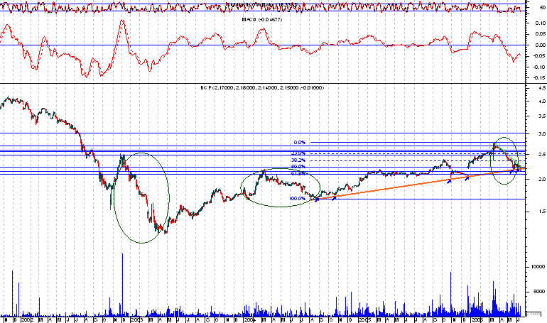Screen dimensions: 547x323
Task: Click the 2.5 price axis value
Action: point(543,154)
